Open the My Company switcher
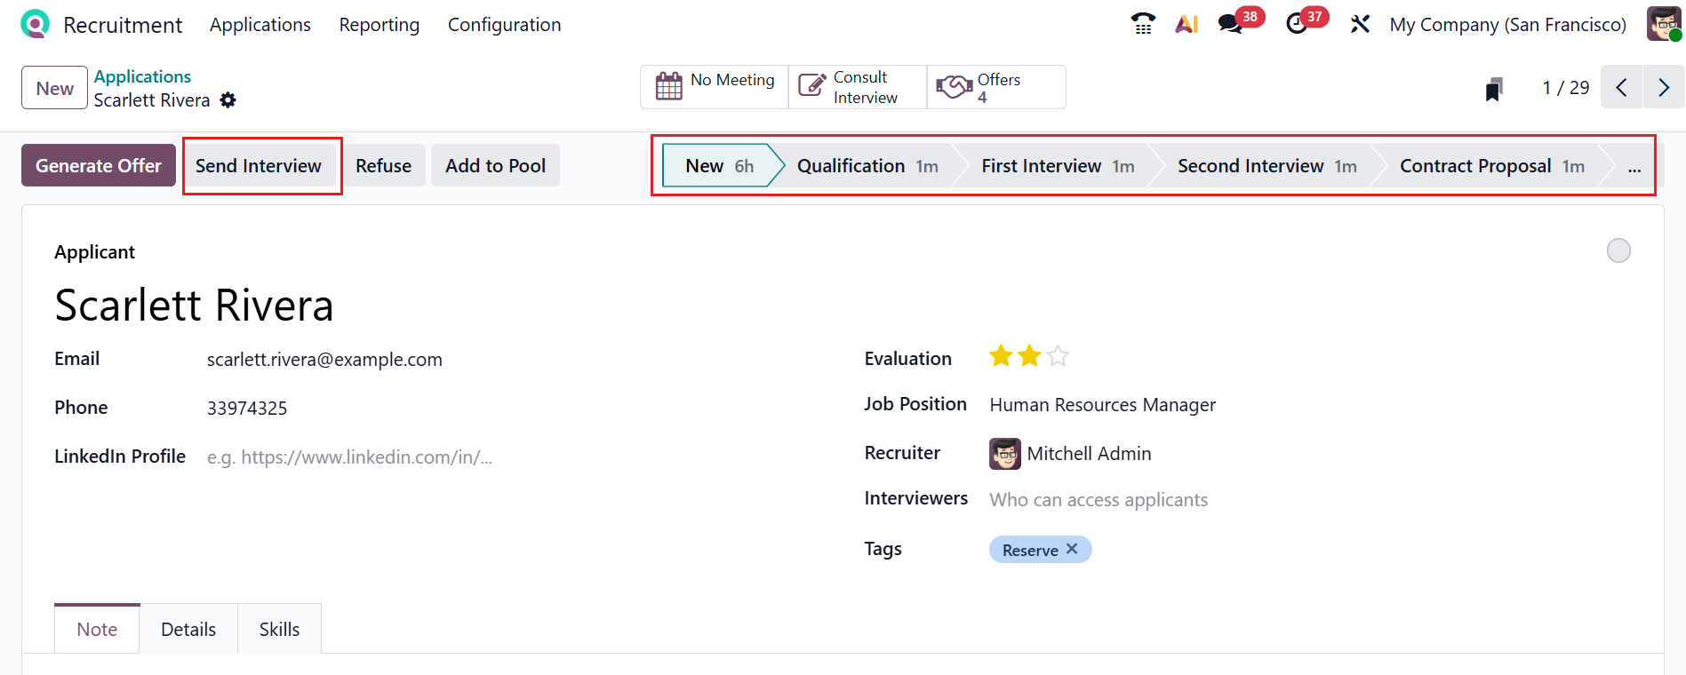This screenshot has height=675, width=1686. 1507,25
